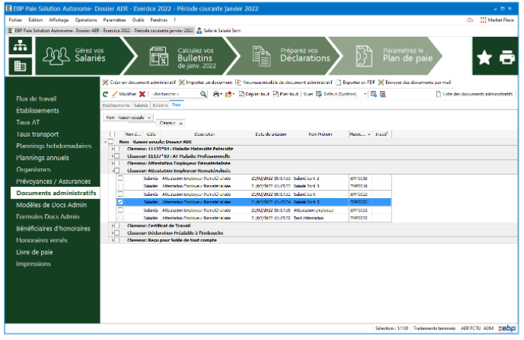Open Flux de travail in sidebar

tap(36, 99)
